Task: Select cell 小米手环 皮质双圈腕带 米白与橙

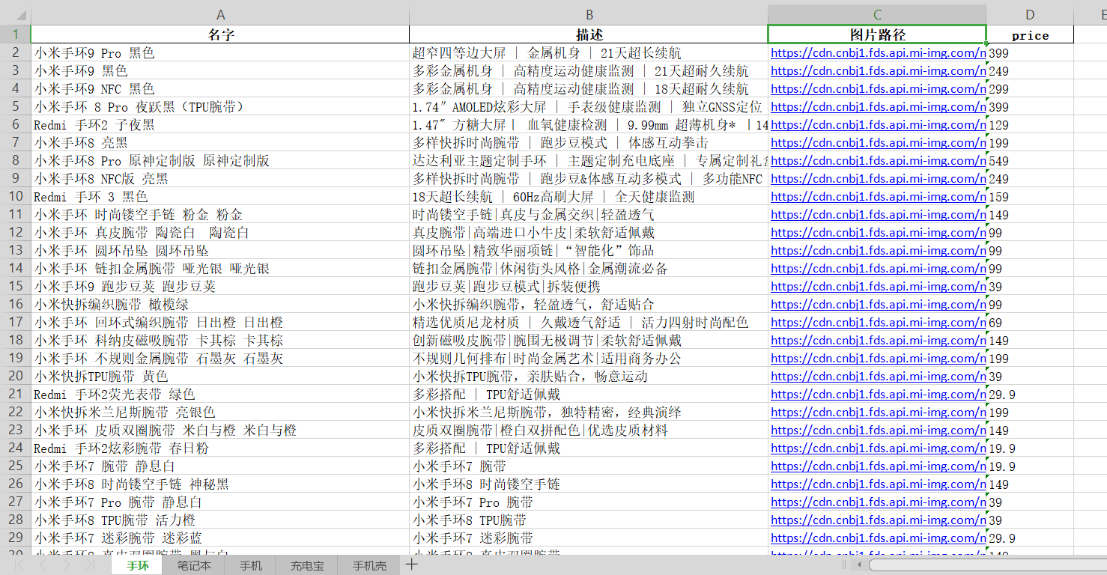Action: pyautogui.click(x=220, y=430)
